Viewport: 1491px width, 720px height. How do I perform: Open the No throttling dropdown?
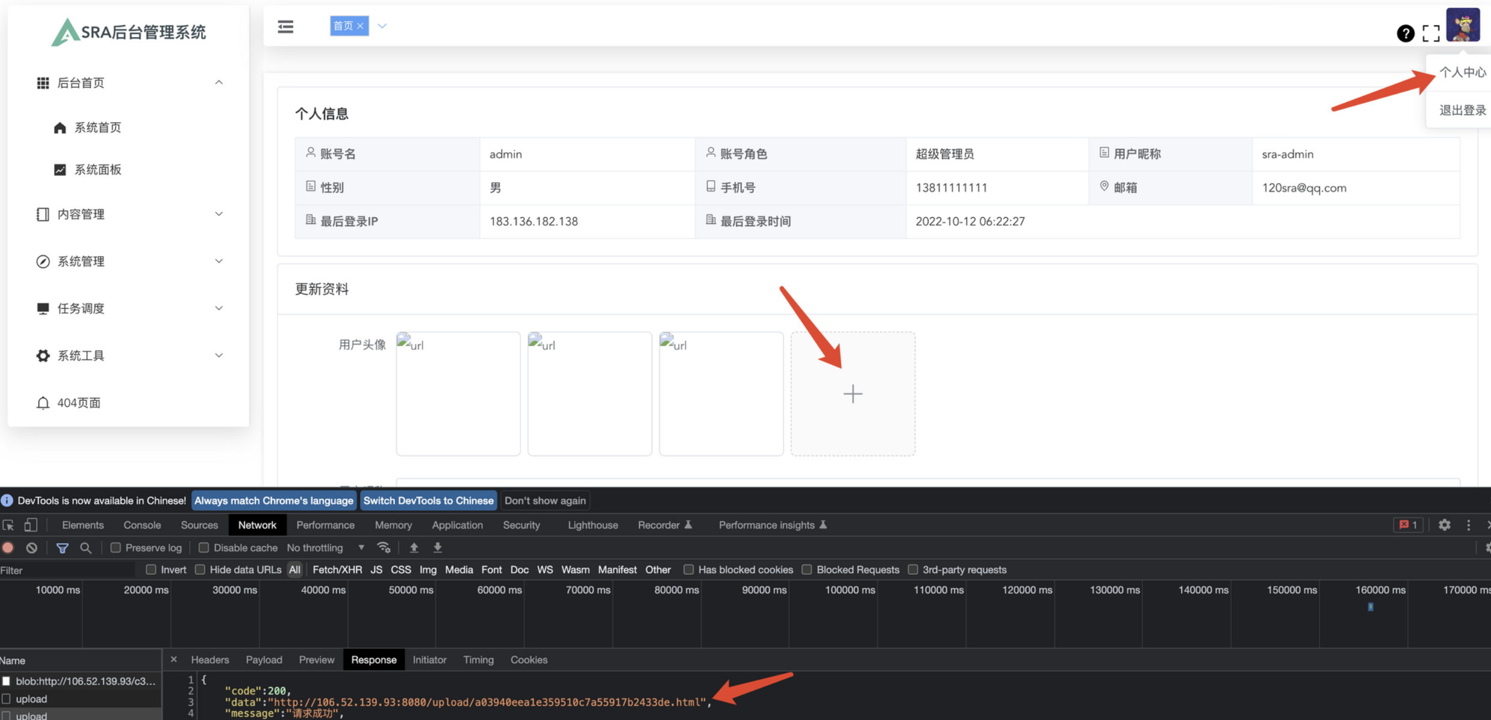point(325,548)
